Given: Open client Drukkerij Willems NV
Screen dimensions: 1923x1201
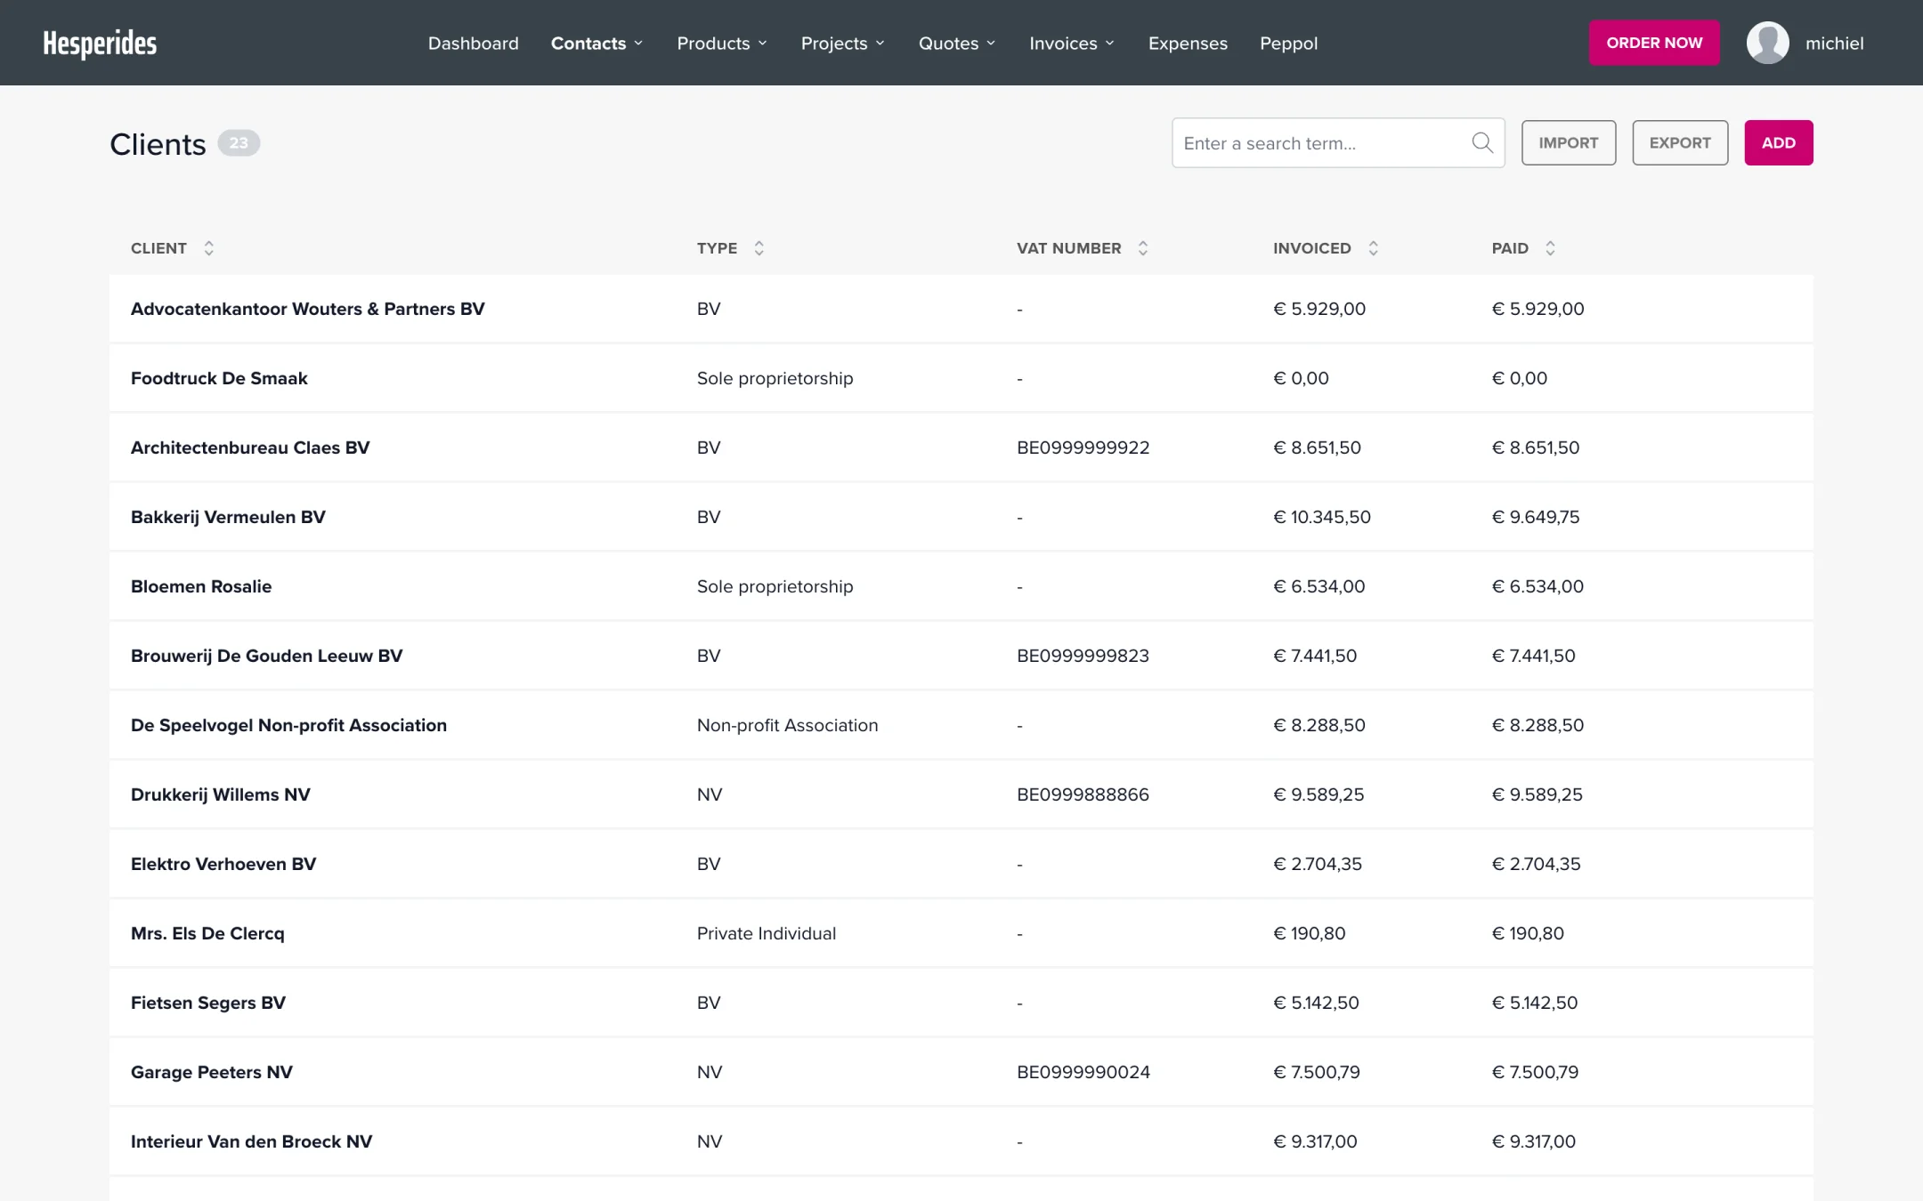Looking at the screenshot, I should pos(221,794).
